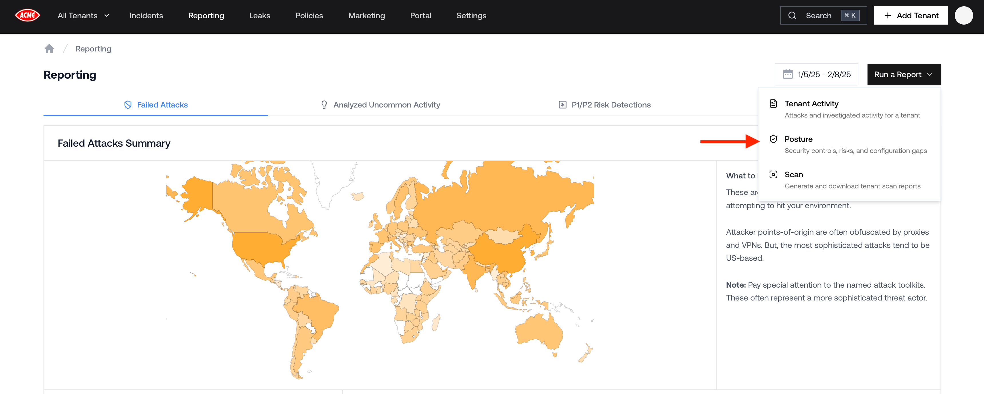Click the scan icon beside Scan
The height and width of the screenshot is (394, 984).
[773, 174]
